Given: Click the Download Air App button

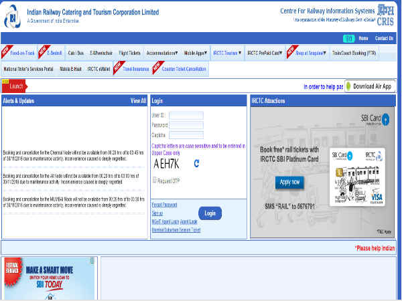Looking at the screenshot, I should tap(370, 86).
